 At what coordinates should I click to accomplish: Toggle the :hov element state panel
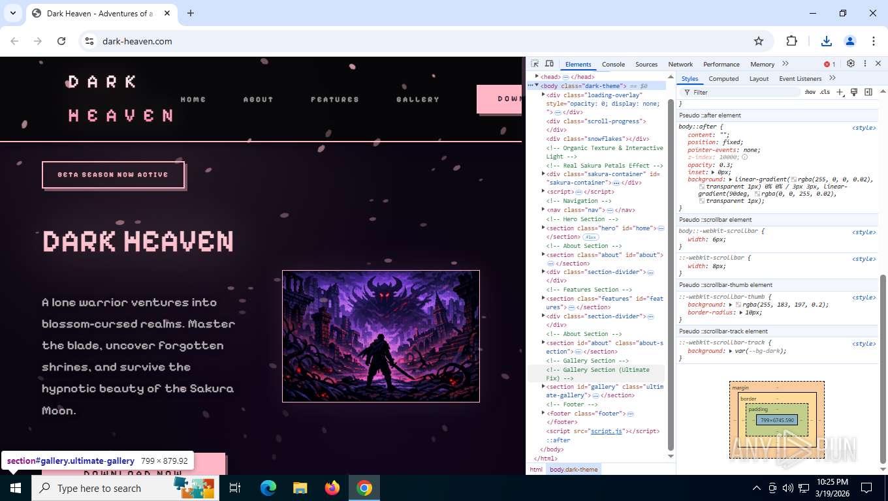point(810,92)
